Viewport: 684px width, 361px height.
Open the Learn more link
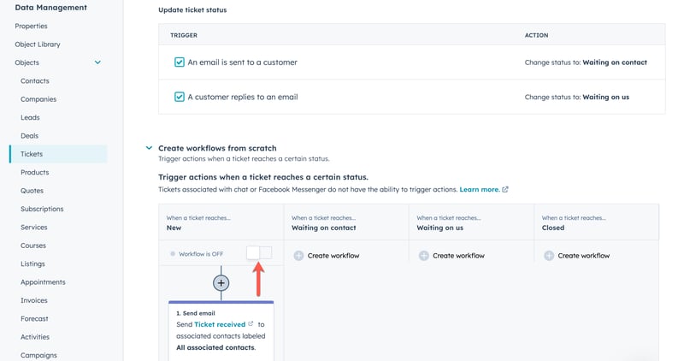(x=480, y=189)
